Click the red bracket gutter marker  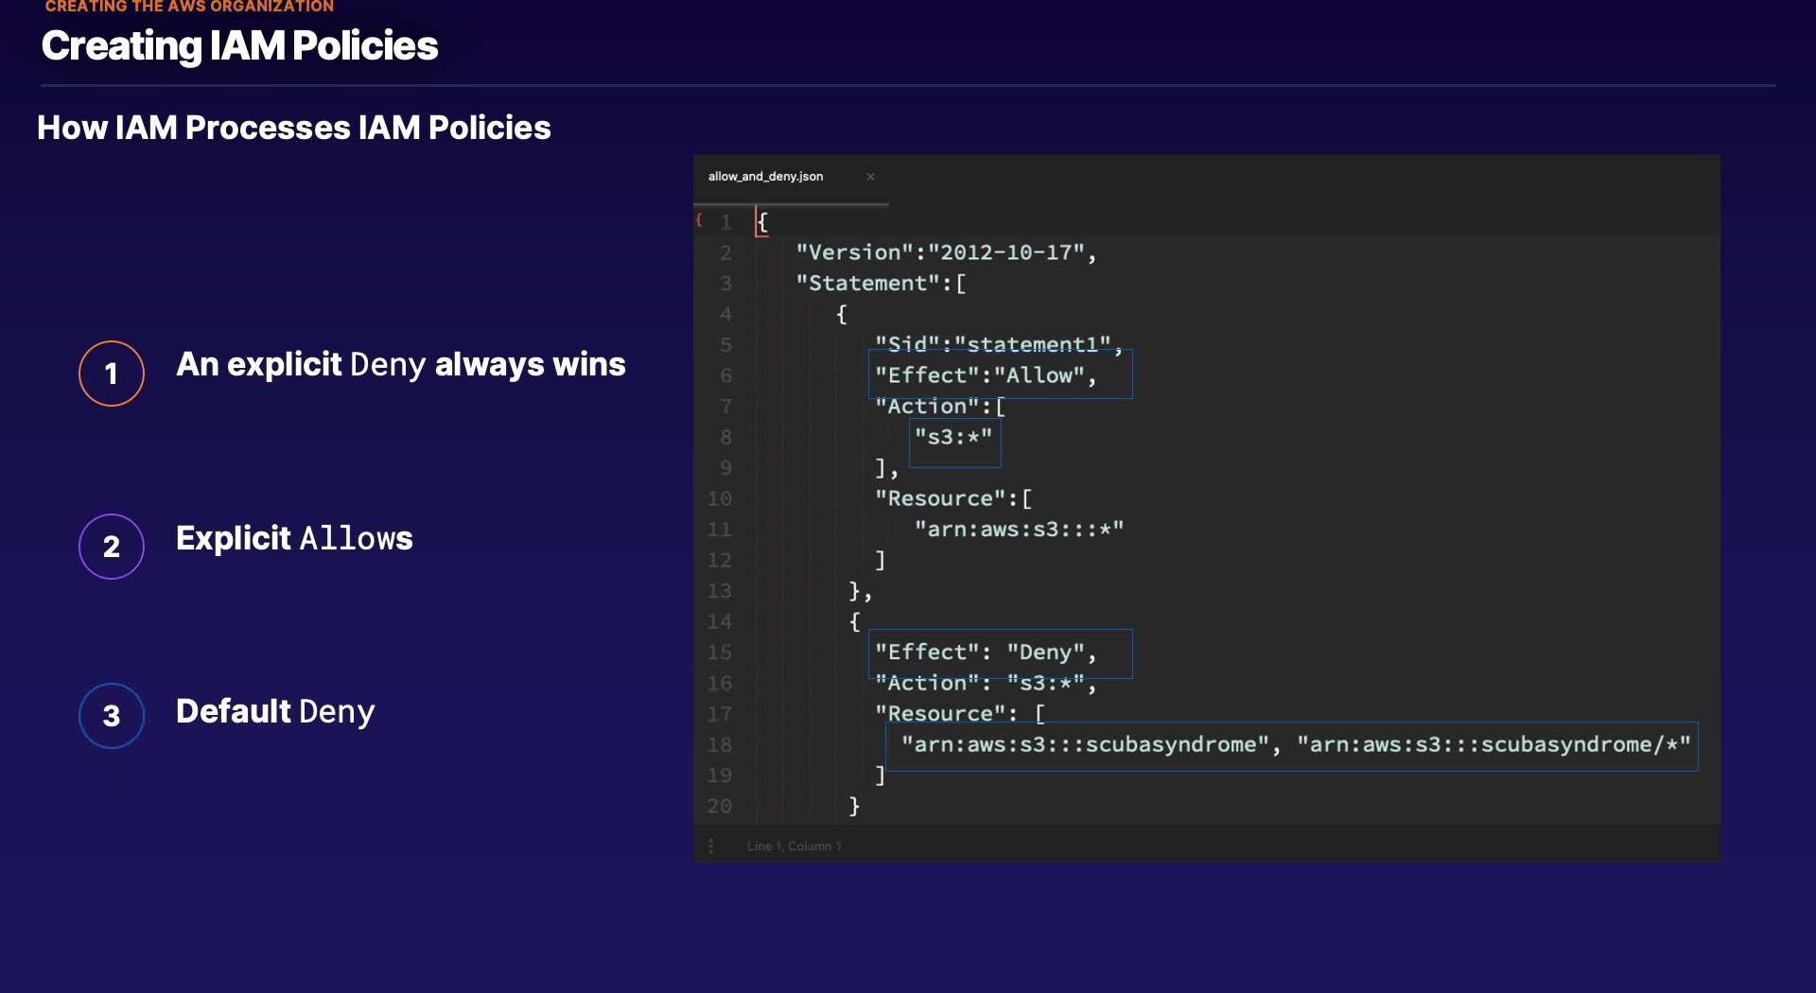[699, 220]
